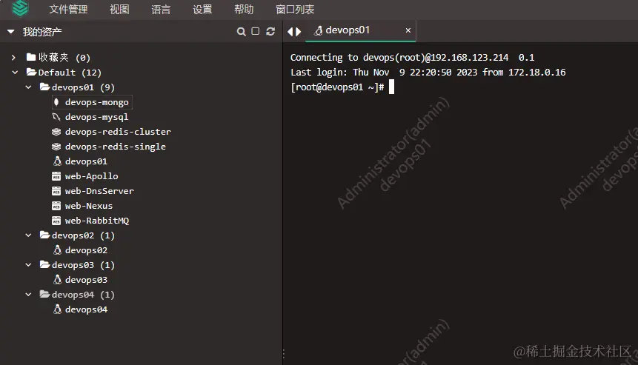Click the Redis icon for devops-redis-cluster
This screenshot has width=638, height=365.
(56, 132)
